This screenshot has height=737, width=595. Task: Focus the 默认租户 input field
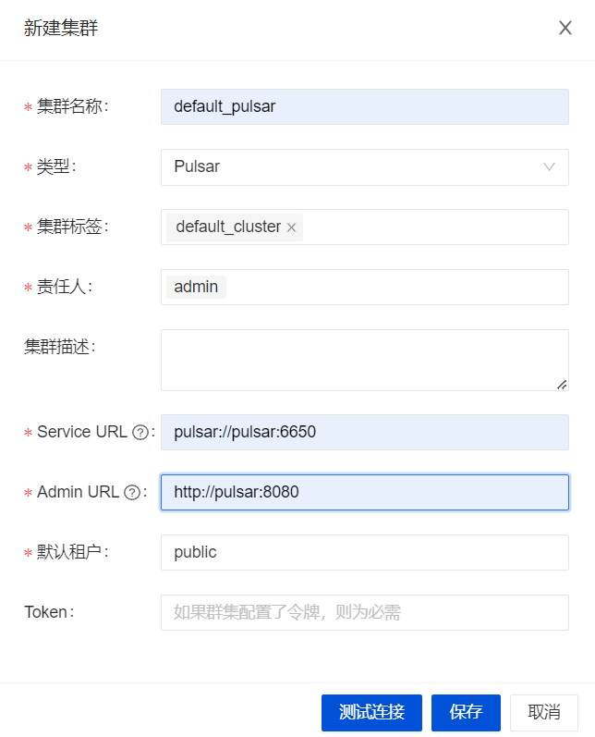364,552
